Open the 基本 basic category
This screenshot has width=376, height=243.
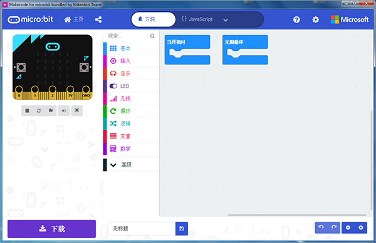(131, 48)
